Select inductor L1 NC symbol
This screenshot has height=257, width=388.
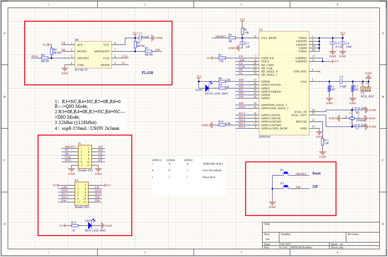(329, 89)
